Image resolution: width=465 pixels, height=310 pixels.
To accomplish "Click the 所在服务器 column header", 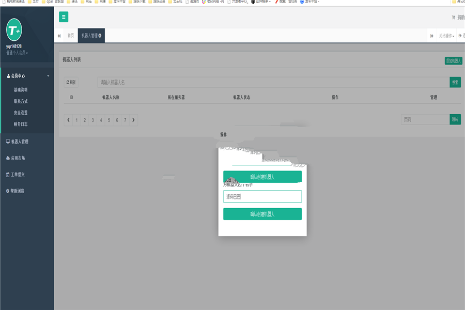I will click(x=176, y=97).
